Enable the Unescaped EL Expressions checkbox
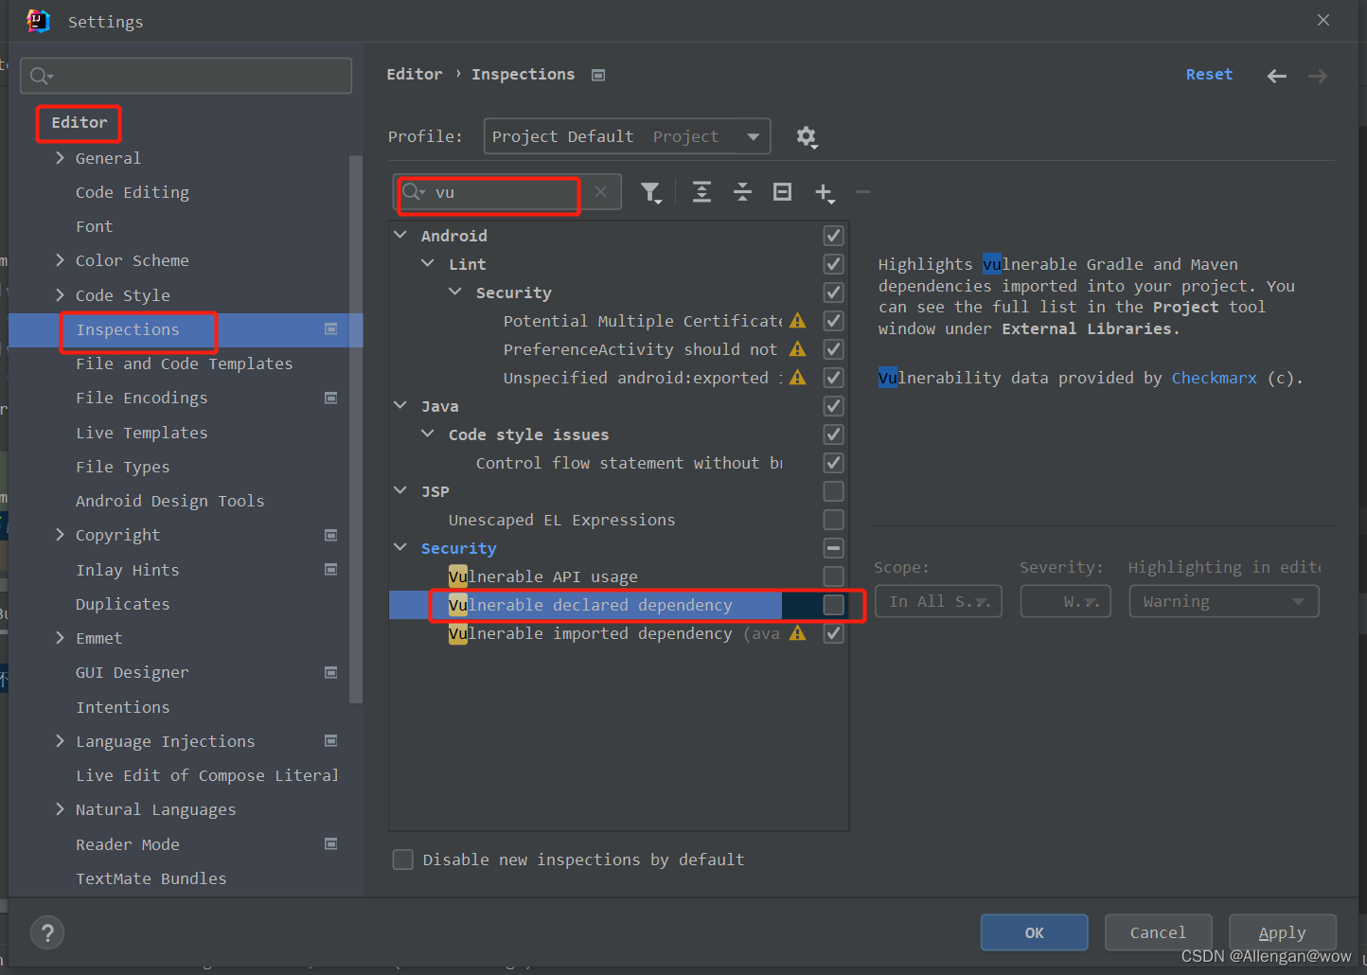The width and height of the screenshot is (1367, 975). pyautogui.click(x=833, y=520)
